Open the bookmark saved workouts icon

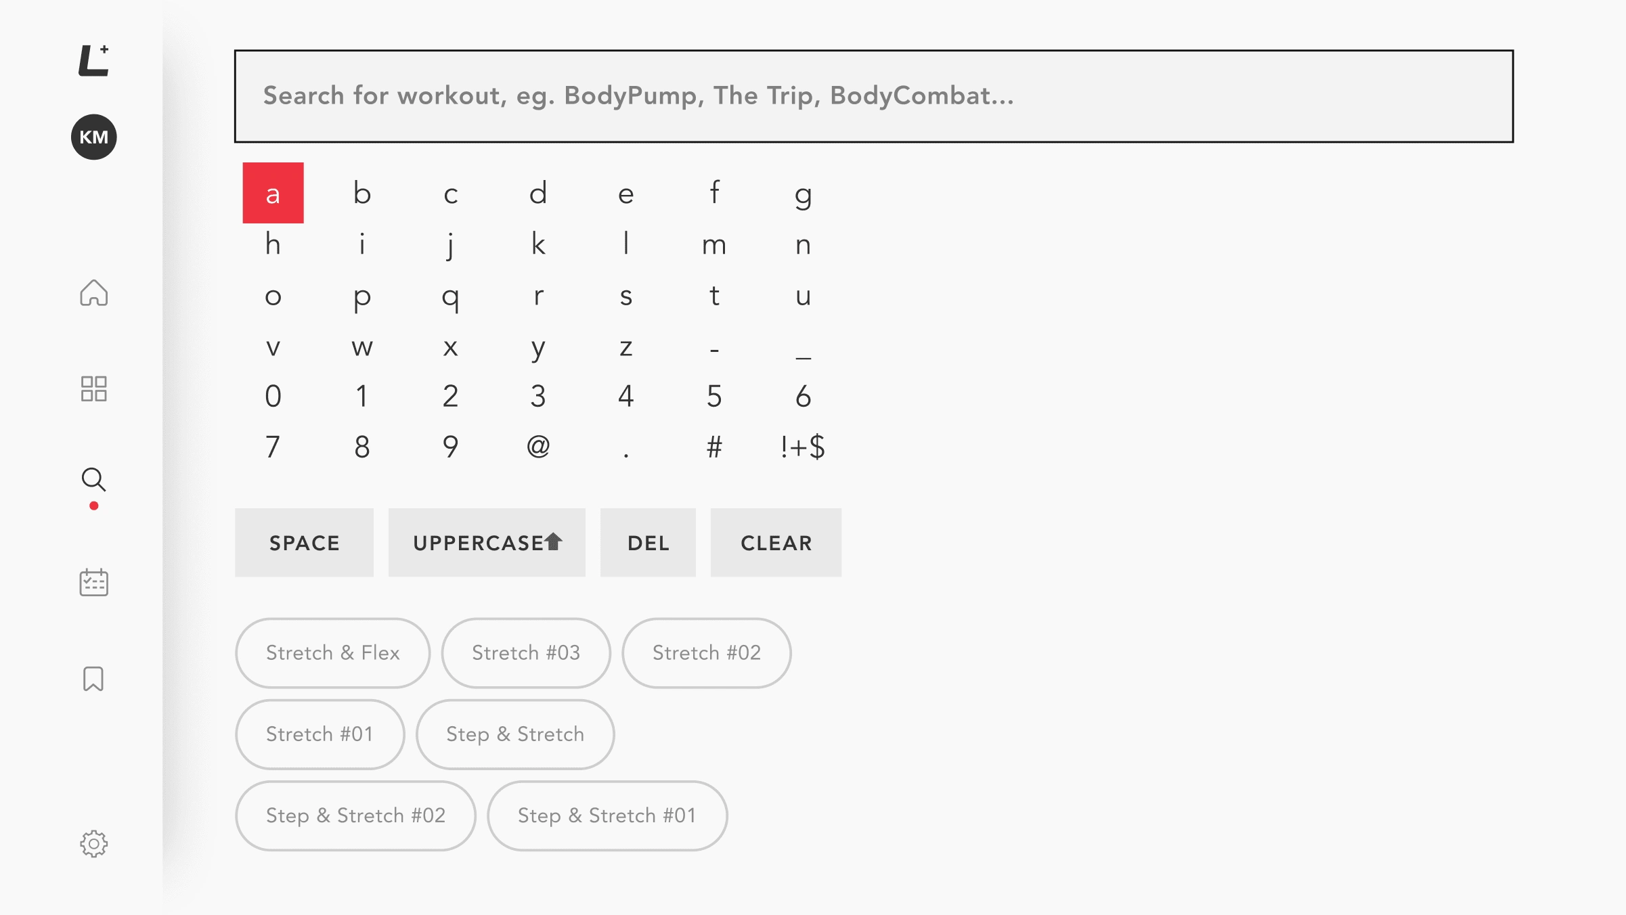click(x=93, y=679)
